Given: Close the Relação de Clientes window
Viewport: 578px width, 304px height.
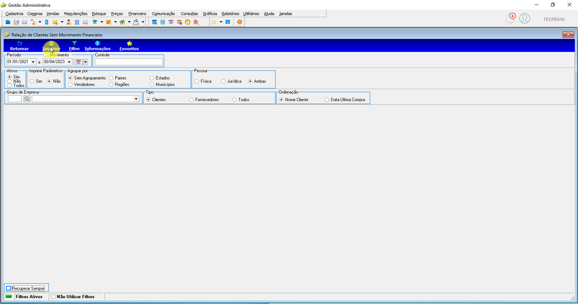Looking at the screenshot, I should (x=568, y=34).
